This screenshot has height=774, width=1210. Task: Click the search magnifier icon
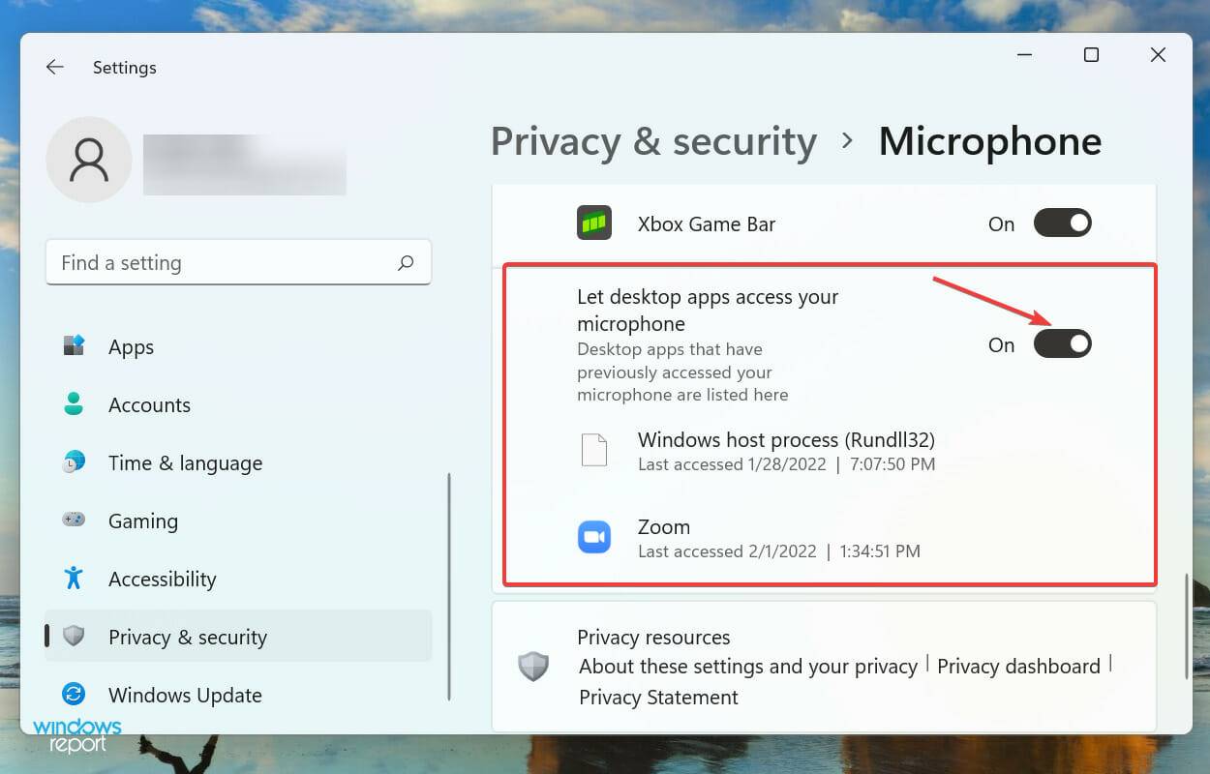click(x=406, y=262)
